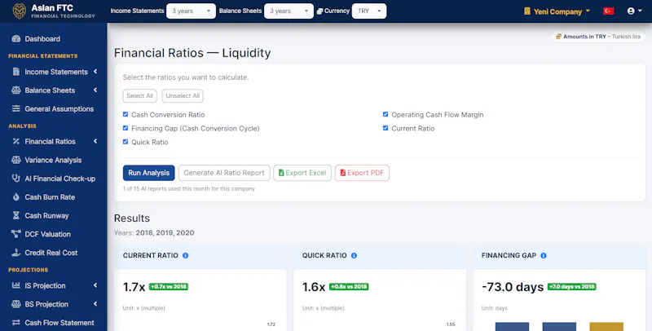
Task: Click the Cash Flow Statement arrows icon
Action: (16, 322)
